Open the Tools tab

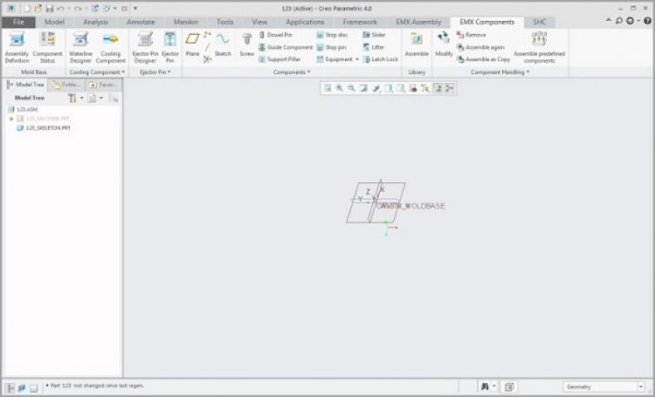pyautogui.click(x=224, y=22)
